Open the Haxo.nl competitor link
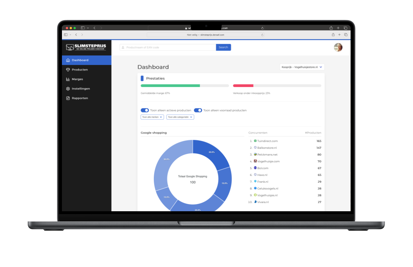Screen dimensions: 413x267 [263, 175]
